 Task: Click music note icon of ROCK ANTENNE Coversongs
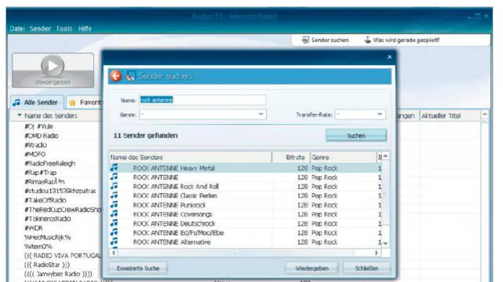[x=114, y=214]
